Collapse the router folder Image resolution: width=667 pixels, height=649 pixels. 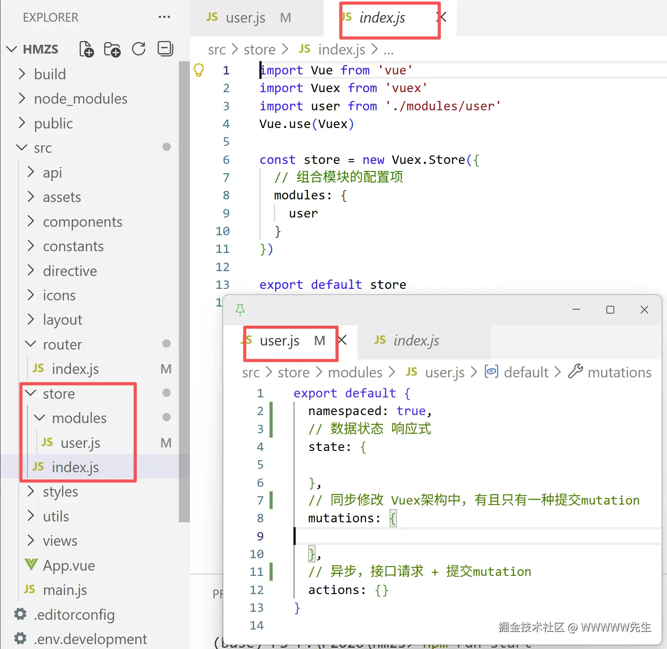coord(31,344)
